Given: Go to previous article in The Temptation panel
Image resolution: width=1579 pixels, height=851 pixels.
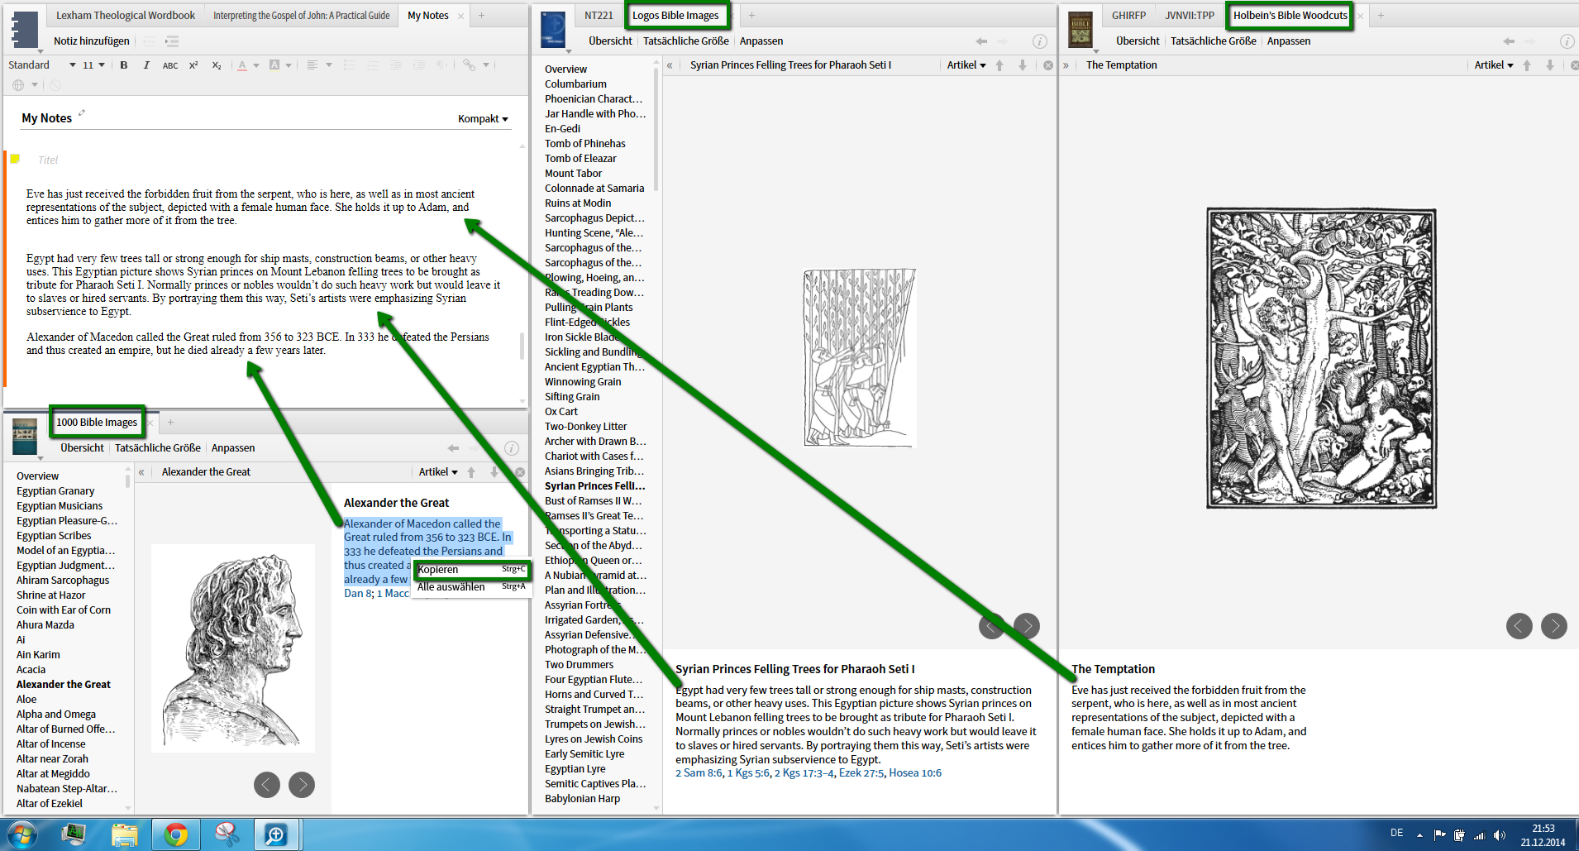Looking at the screenshot, I should pyautogui.click(x=1527, y=65).
